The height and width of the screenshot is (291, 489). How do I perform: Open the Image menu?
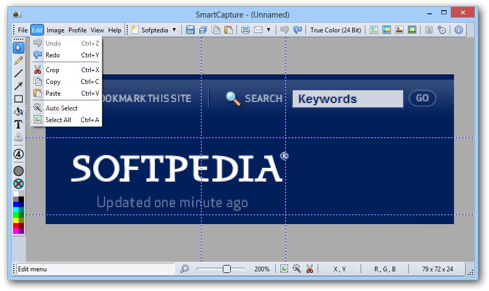(x=55, y=30)
